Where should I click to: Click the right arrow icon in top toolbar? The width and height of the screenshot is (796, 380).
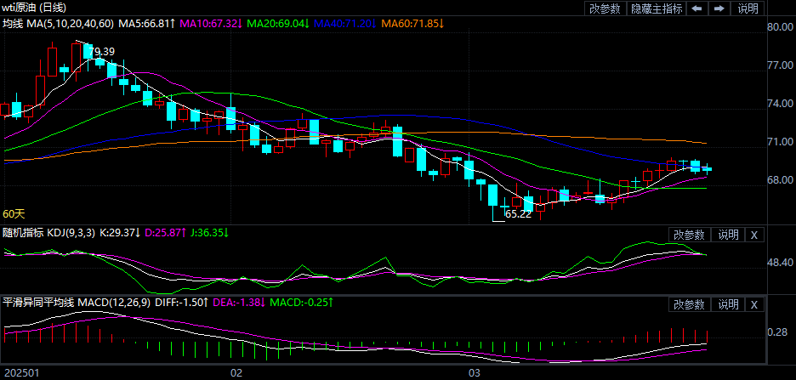click(x=719, y=9)
